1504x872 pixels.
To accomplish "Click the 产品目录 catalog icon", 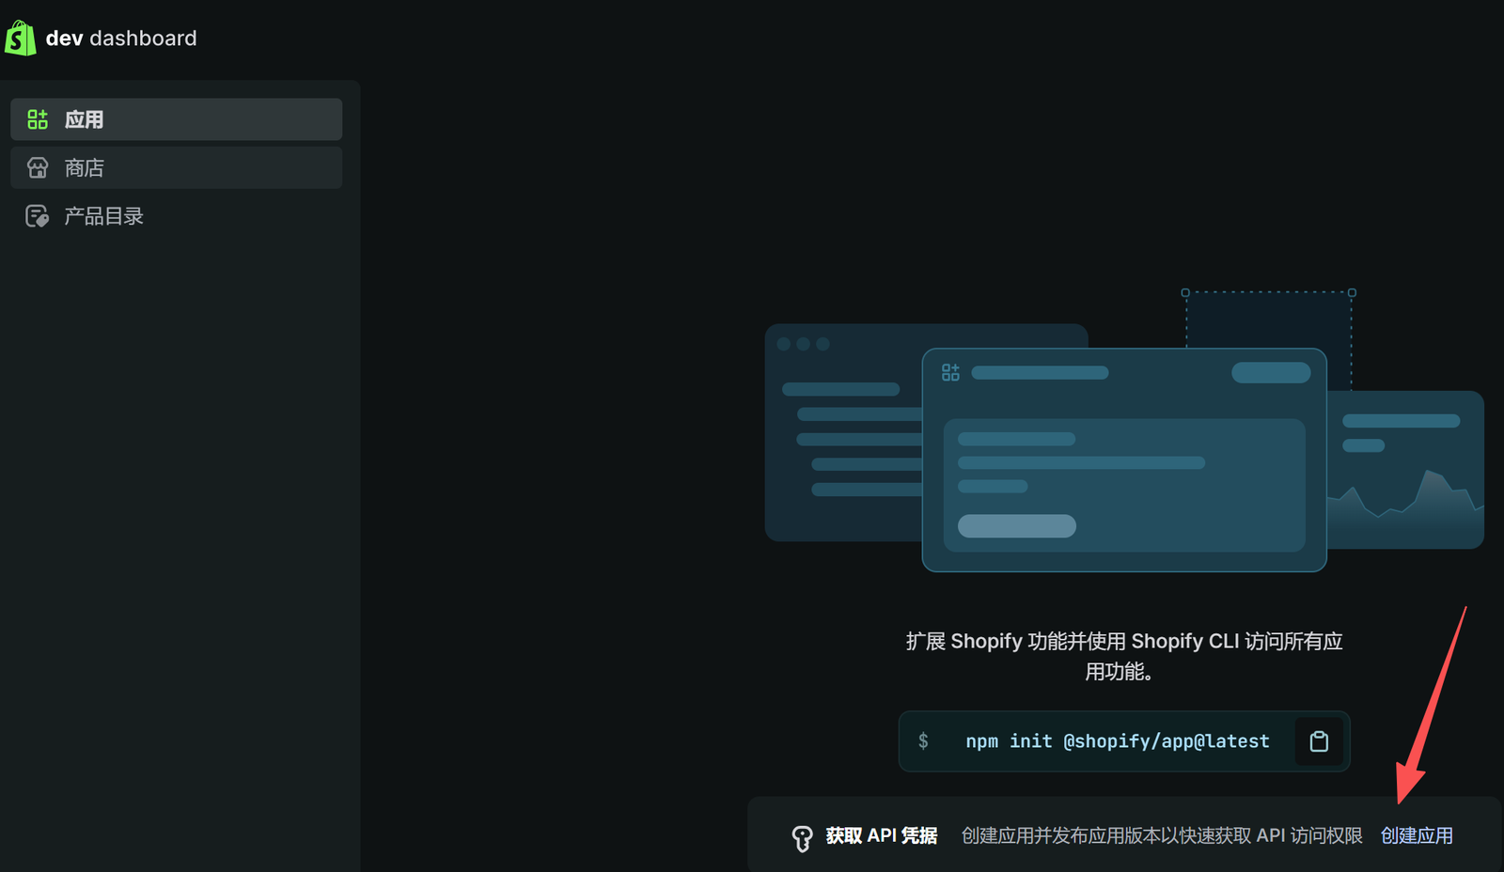I will click(x=38, y=216).
